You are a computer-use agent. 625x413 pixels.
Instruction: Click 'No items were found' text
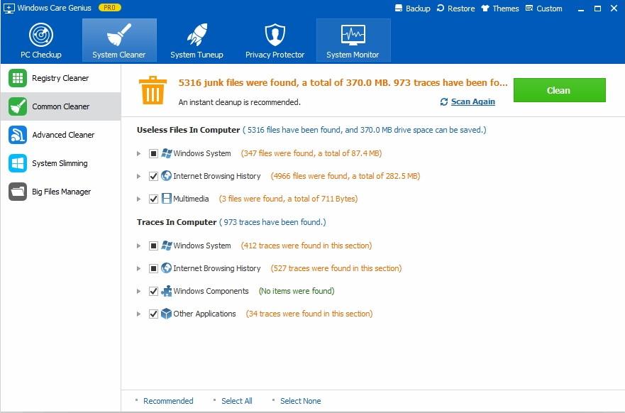coord(297,291)
